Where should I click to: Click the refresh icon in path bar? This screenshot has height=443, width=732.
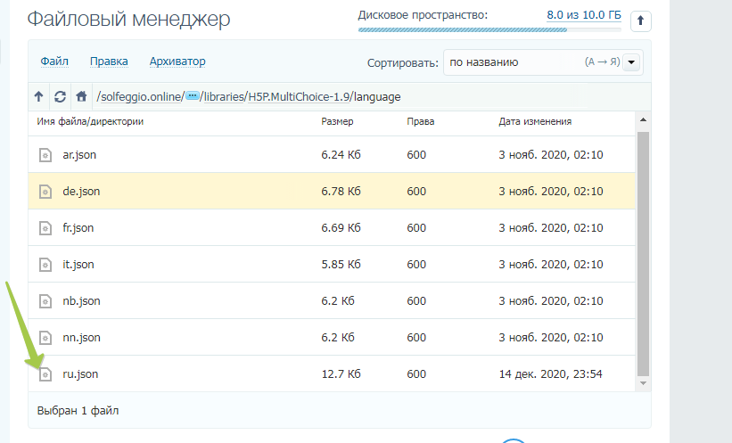[60, 96]
